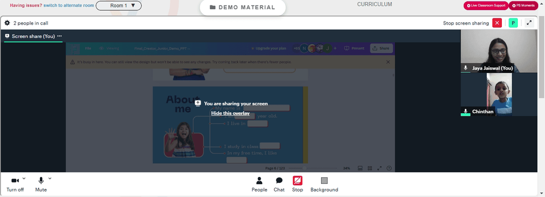Click the 34% zoom value
Screen dimensions: 545x197
tap(347, 168)
